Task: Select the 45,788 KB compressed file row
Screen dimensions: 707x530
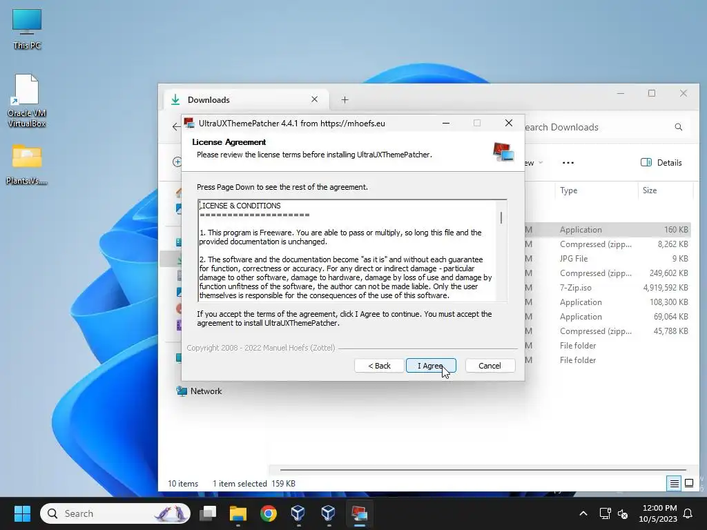Action: click(609, 331)
